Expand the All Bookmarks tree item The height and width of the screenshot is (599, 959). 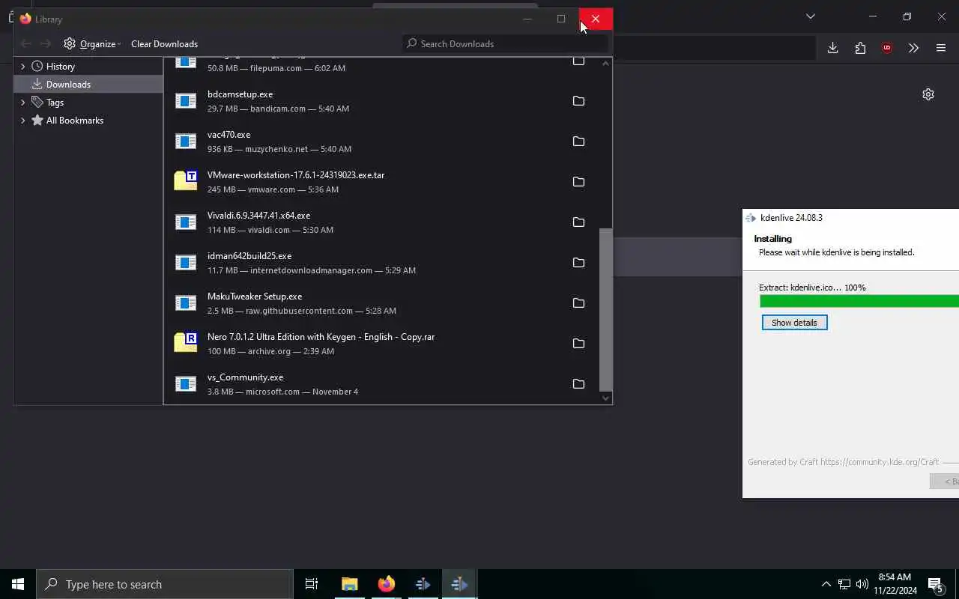tap(22, 120)
